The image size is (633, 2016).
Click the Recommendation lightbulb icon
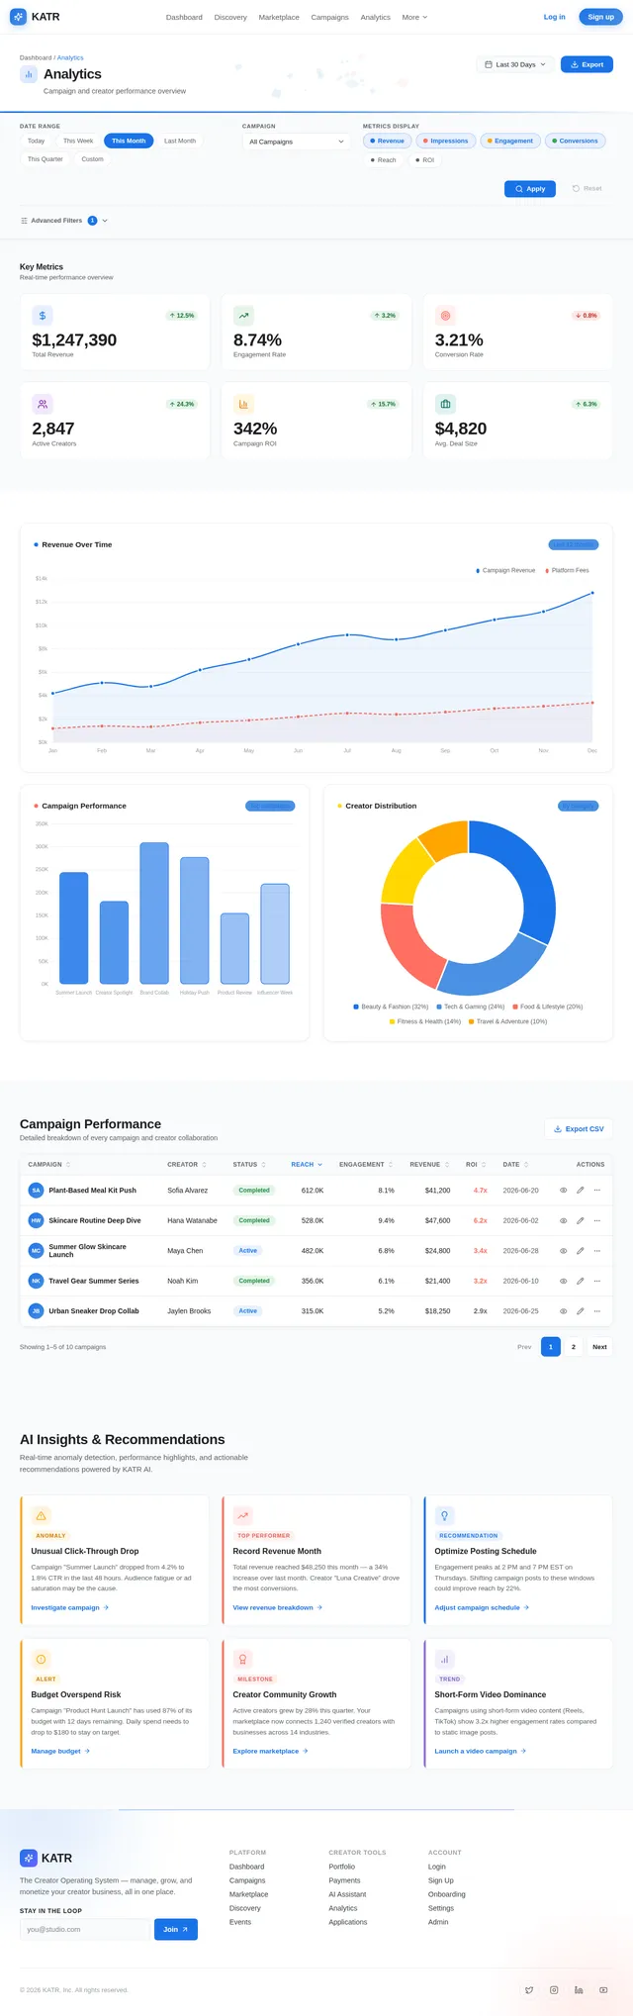(445, 1516)
